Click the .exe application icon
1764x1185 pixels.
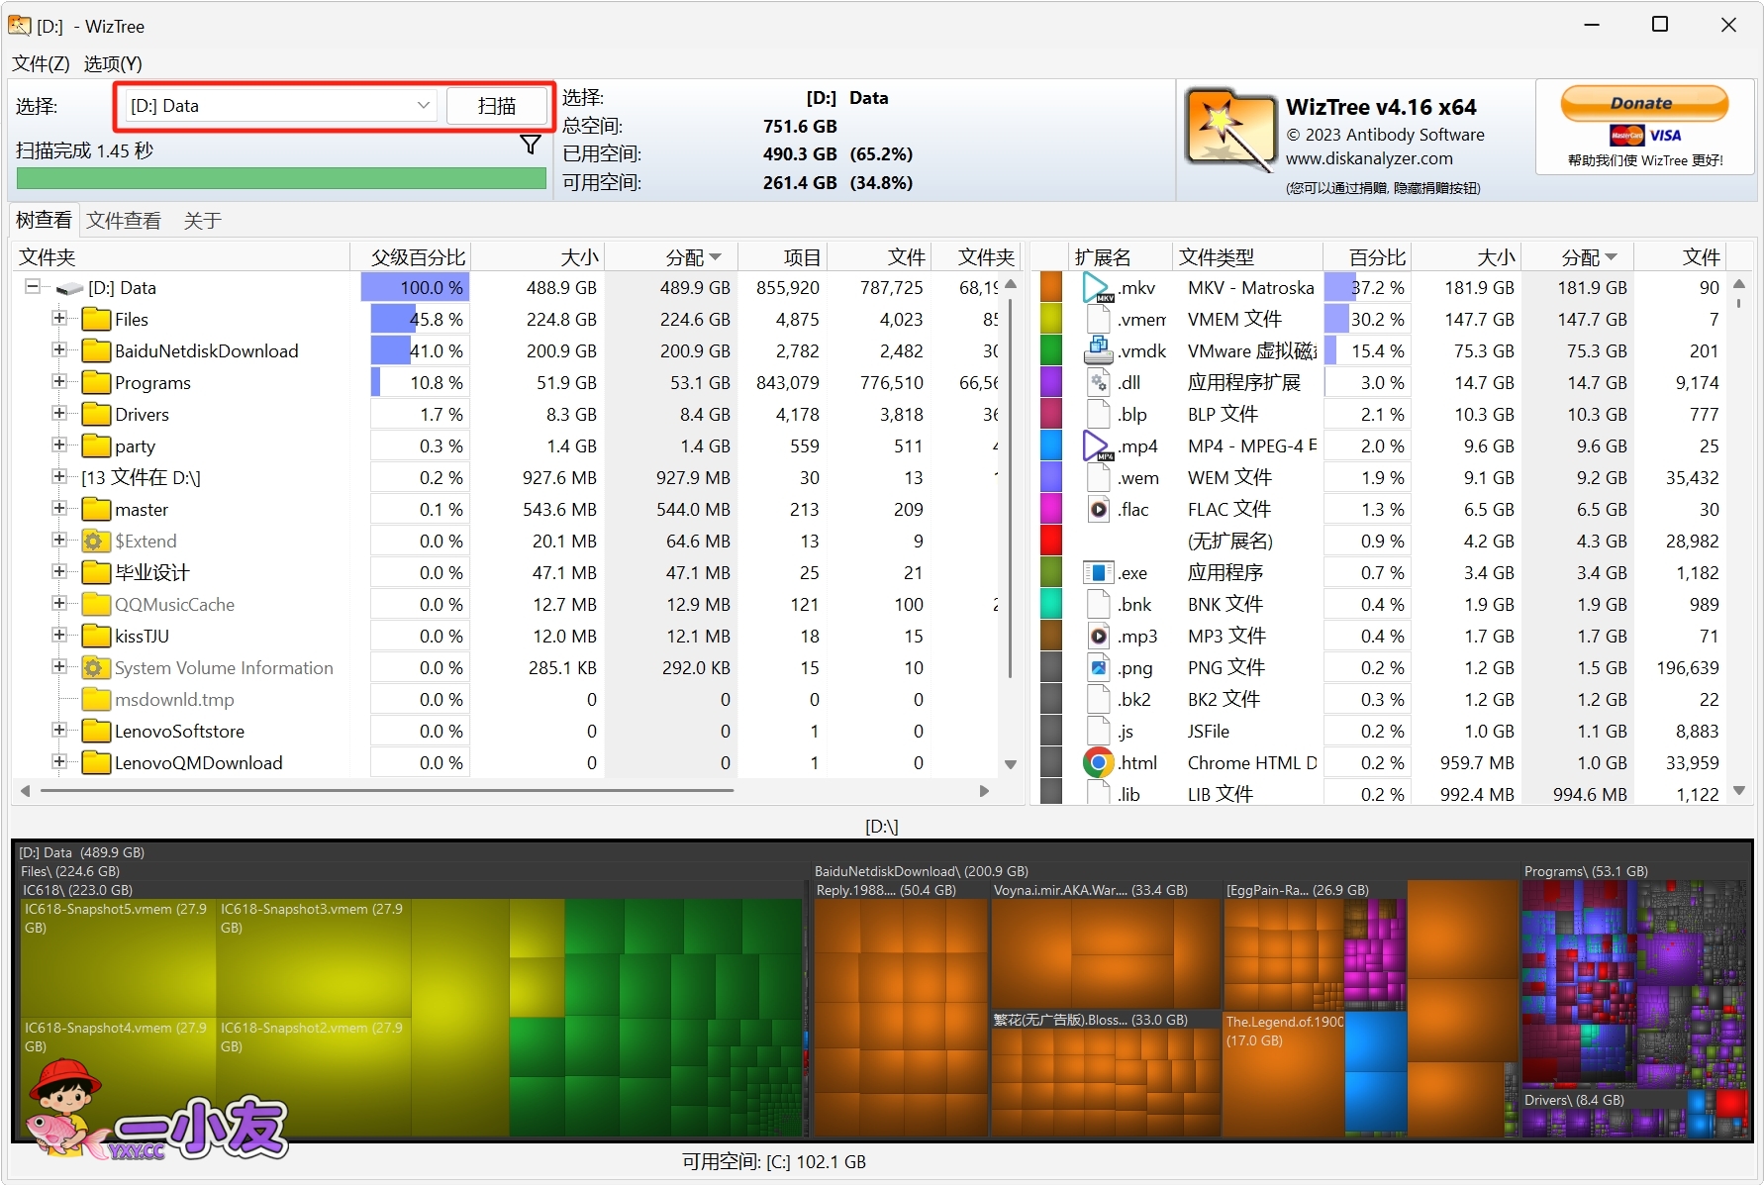(1097, 572)
